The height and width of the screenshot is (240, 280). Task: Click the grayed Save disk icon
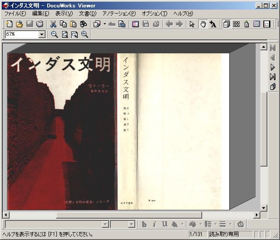[x=29, y=24]
